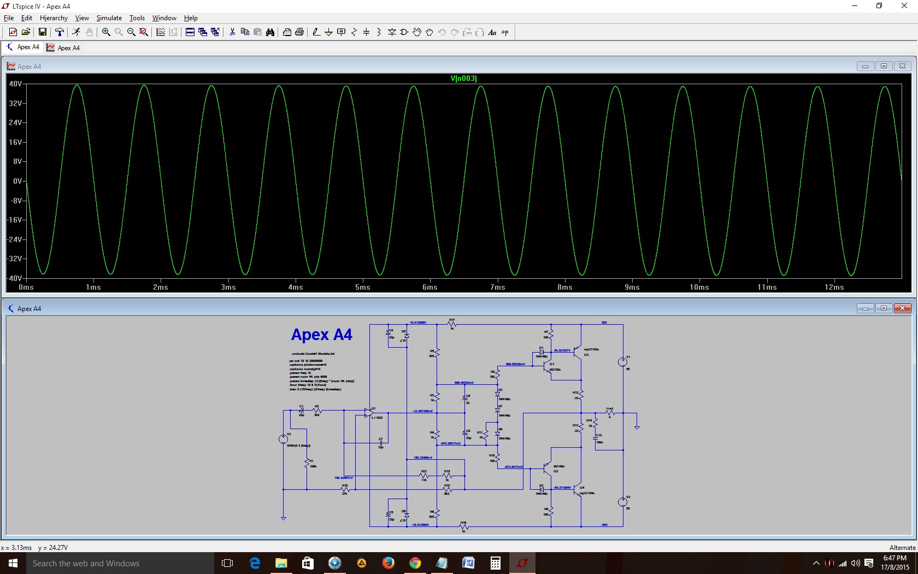Add a SPICE directive with .op icon
Screen dimensions: 918x574
coord(505,32)
